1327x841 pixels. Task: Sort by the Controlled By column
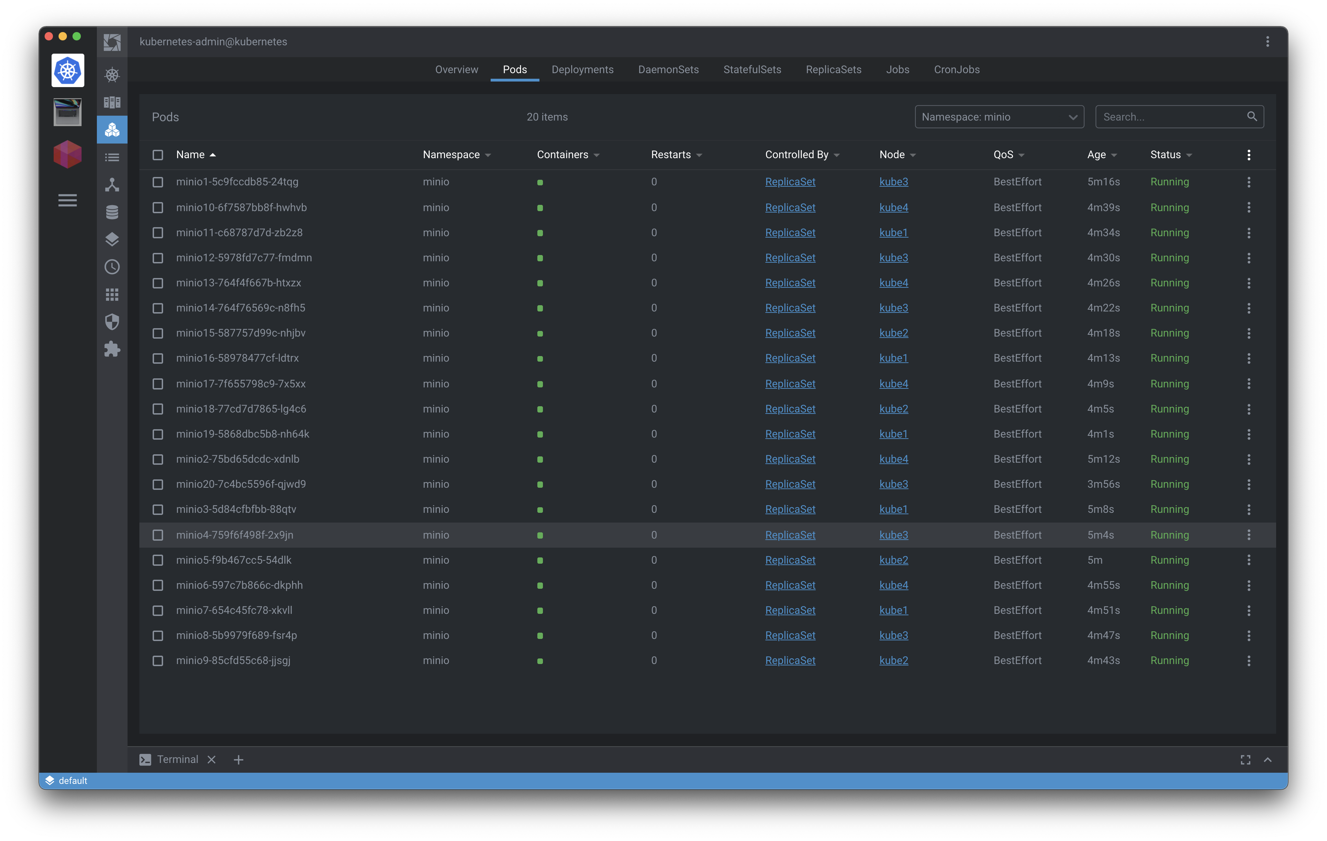(803, 155)
